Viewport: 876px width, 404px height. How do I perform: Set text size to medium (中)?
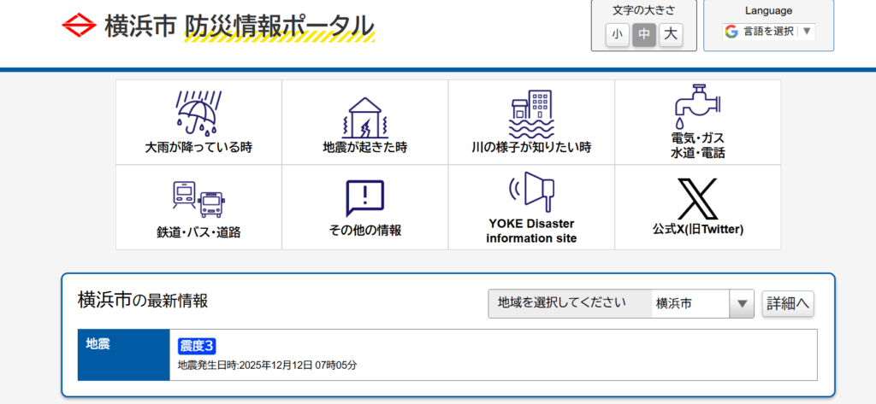pos(644,34)
